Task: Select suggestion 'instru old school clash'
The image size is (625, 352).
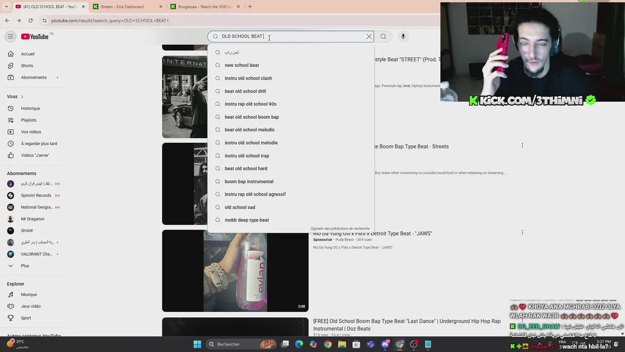Action: tap(291, 78)
